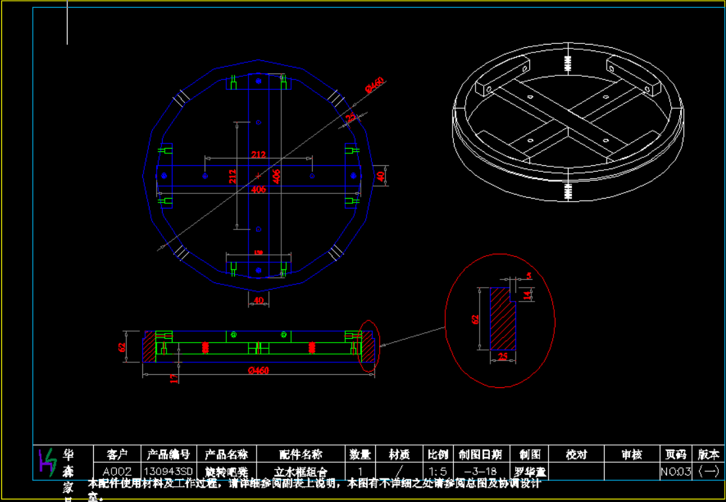Viewport: 726px width, 502px height.
Task: Select the 5 dimension in the detail view
Action: pos(529,276)
